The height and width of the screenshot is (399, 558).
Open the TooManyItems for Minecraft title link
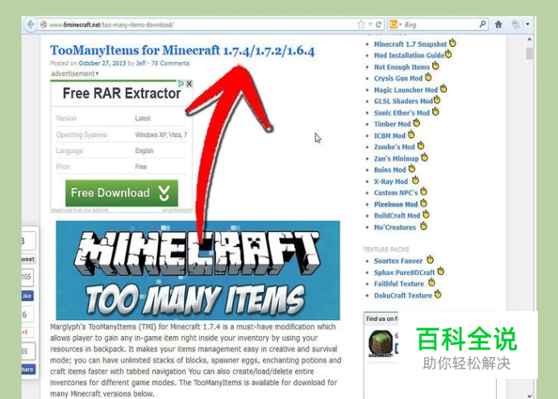tap(182, 51)
